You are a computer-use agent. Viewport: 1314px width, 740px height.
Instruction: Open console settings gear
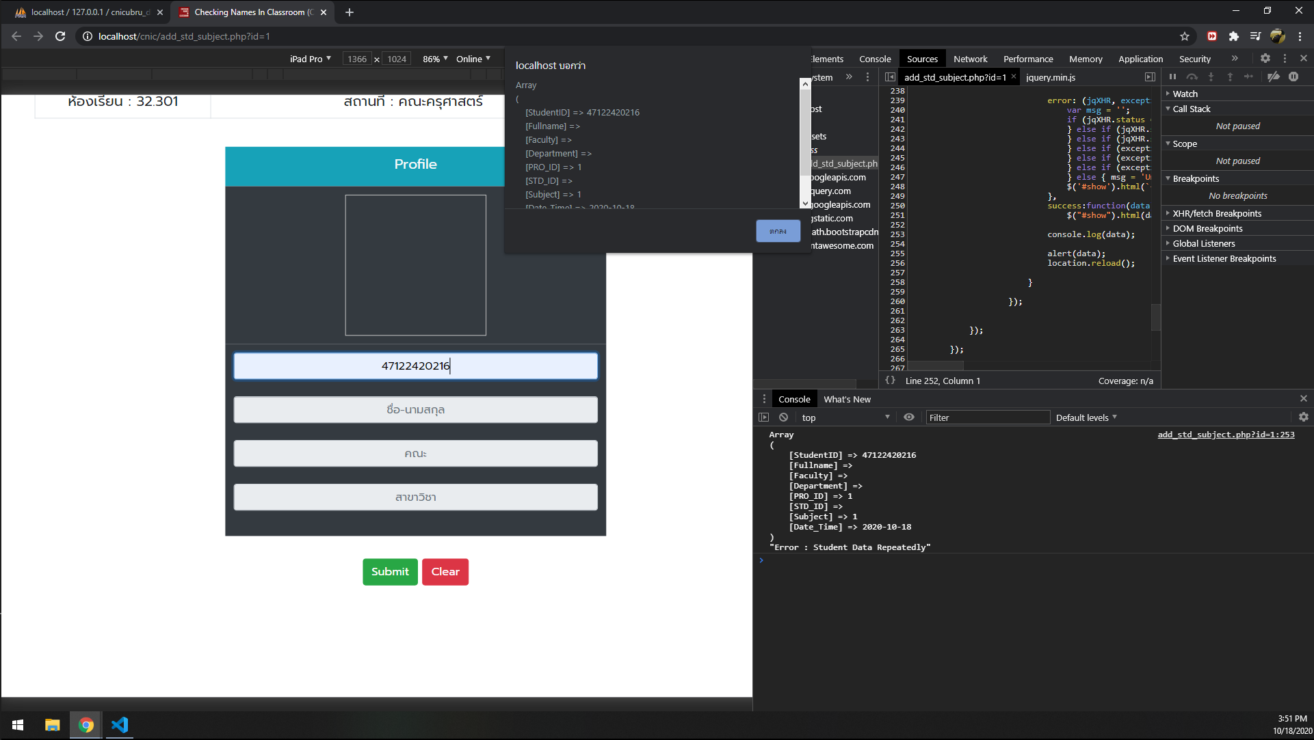point(1303,417)
